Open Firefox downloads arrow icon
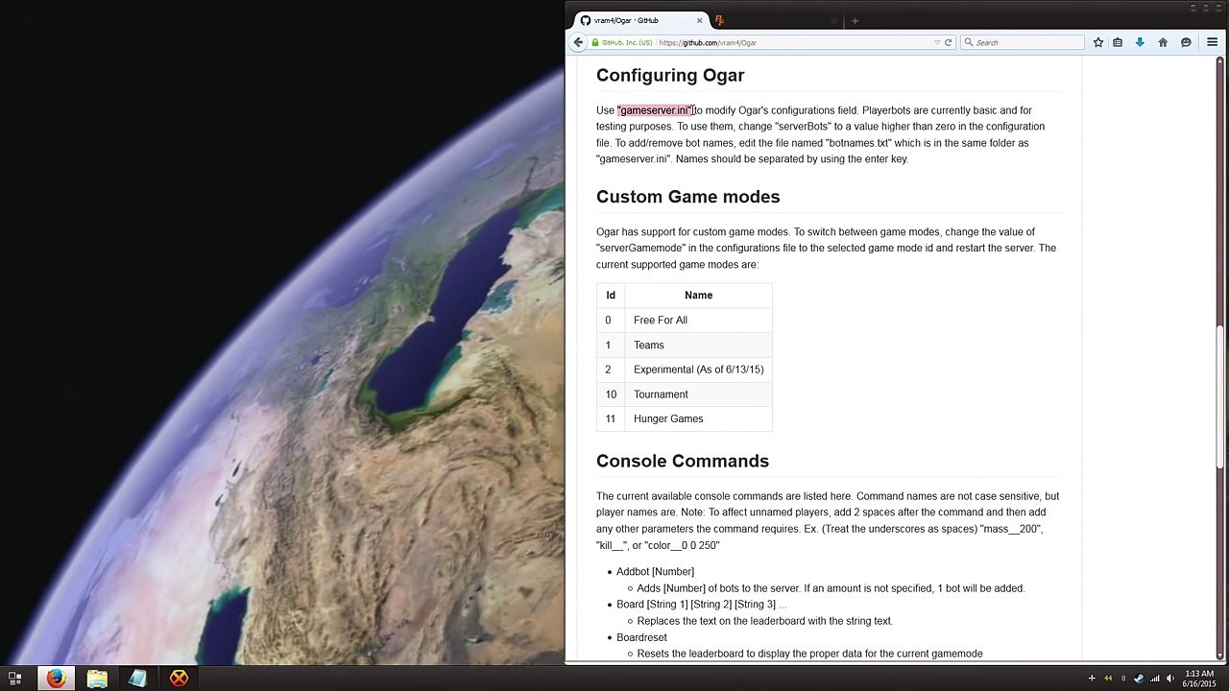 click(x=1140, y=42)
